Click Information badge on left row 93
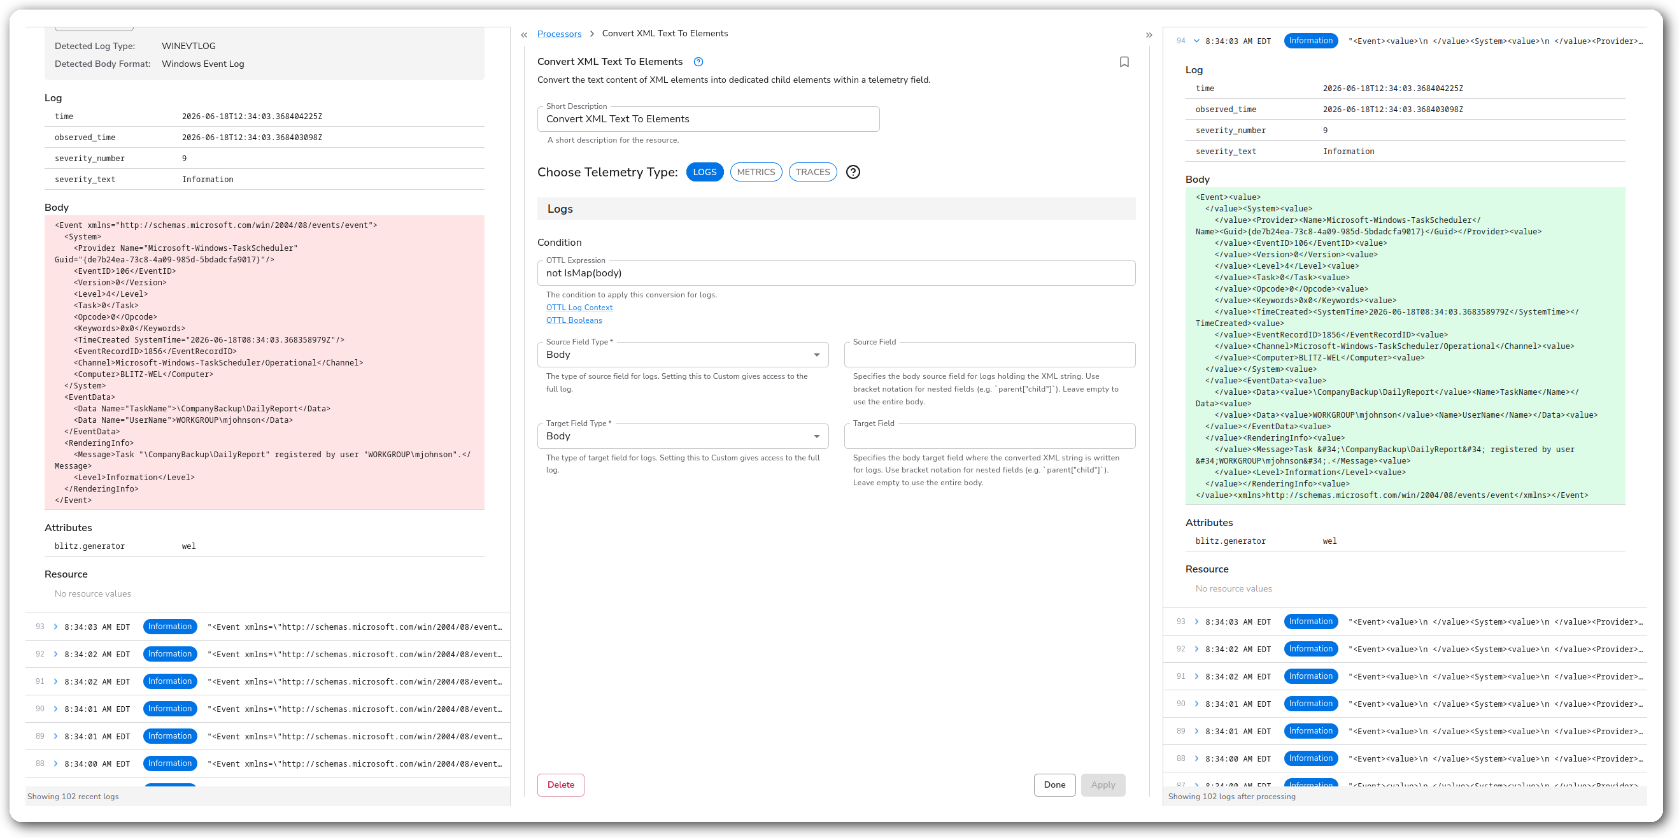1679x838 pixels. point(169,626)
